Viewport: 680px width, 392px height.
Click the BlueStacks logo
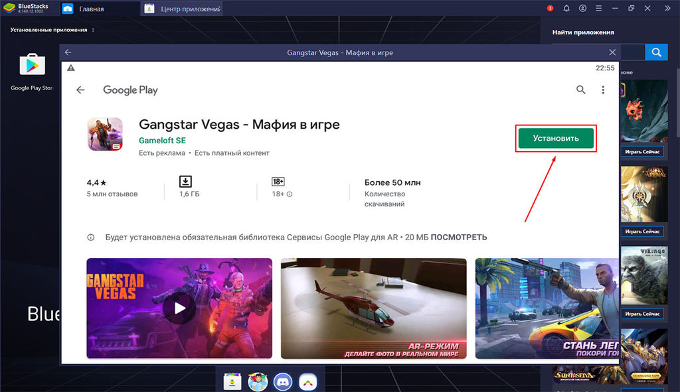tap(9, 8)
